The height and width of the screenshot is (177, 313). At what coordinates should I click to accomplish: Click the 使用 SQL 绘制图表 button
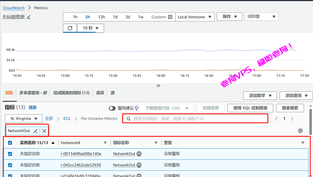pyautogui.click(x=250, y=108)
